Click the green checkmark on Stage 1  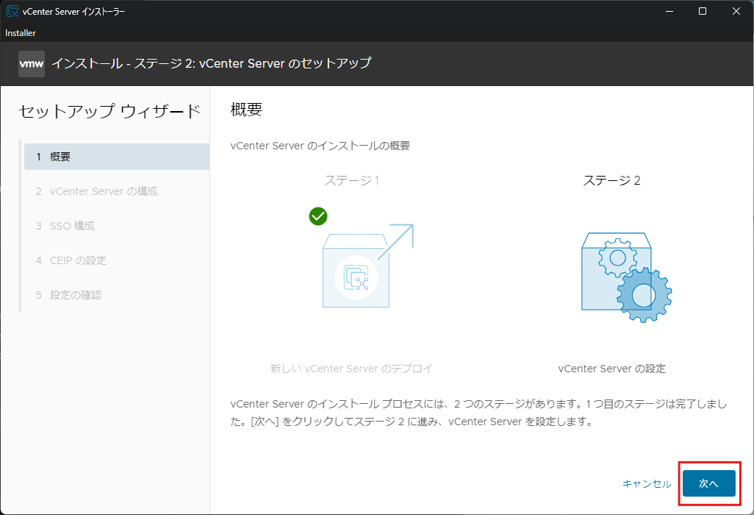(x=318, y=216)
